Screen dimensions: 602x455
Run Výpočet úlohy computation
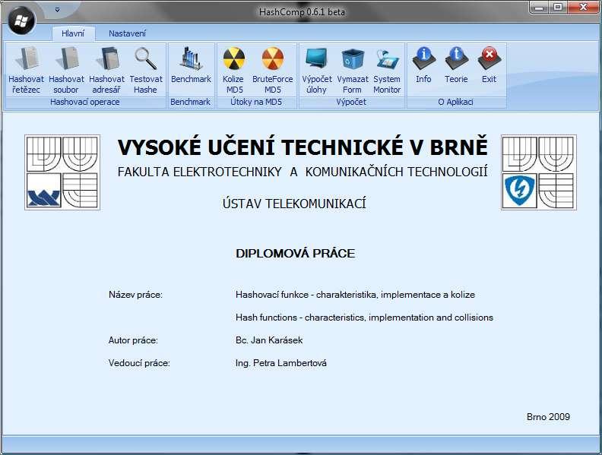point(317,70)
